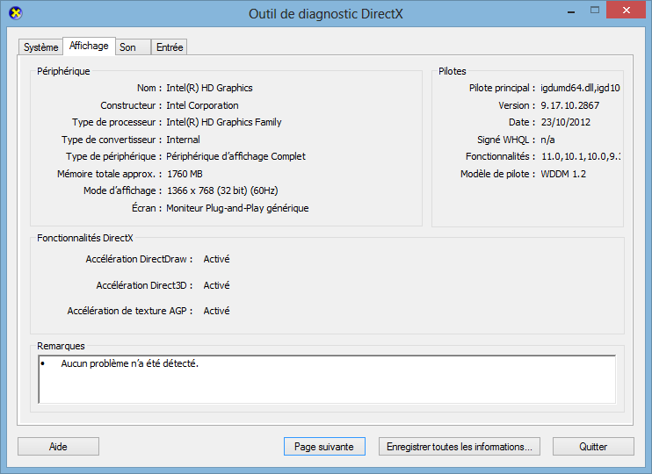Click driver model value 'WDDM 1.2'

point(563,174)
